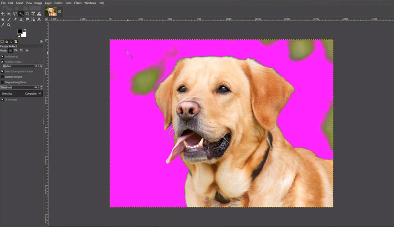The width and height of the screenshot is (394, 227).
Task: Set mode to add to selection
Action: coord(16,50)
